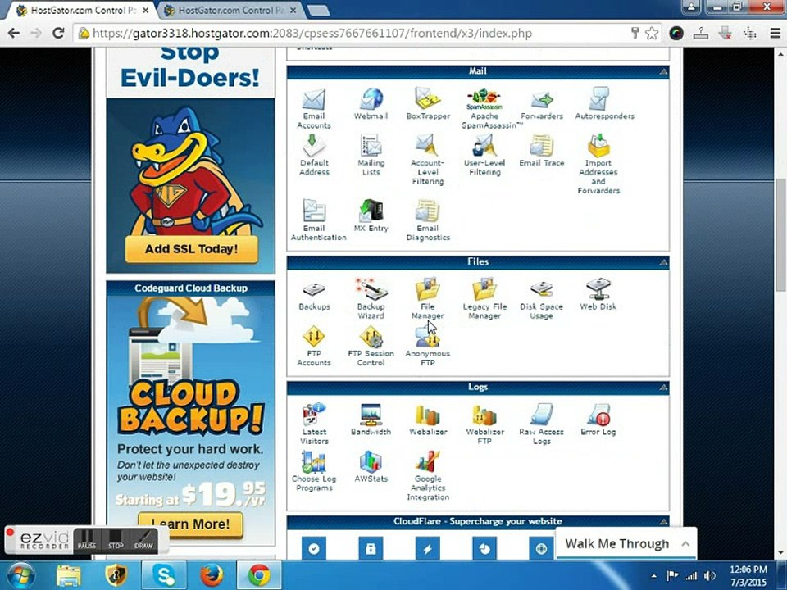Open the Error Log icon
Viewport: 787px width, 590px height.
598,420
